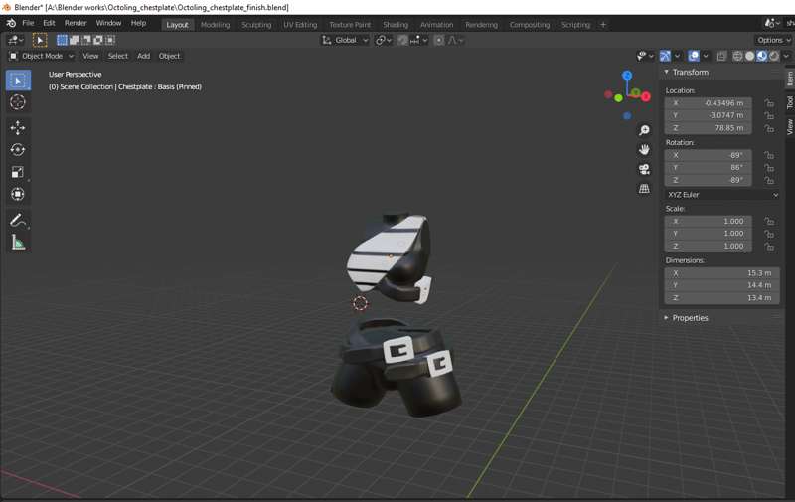Click the red X axis gizmo ball
Screen dimensions: 795x502
coord(645,96)
